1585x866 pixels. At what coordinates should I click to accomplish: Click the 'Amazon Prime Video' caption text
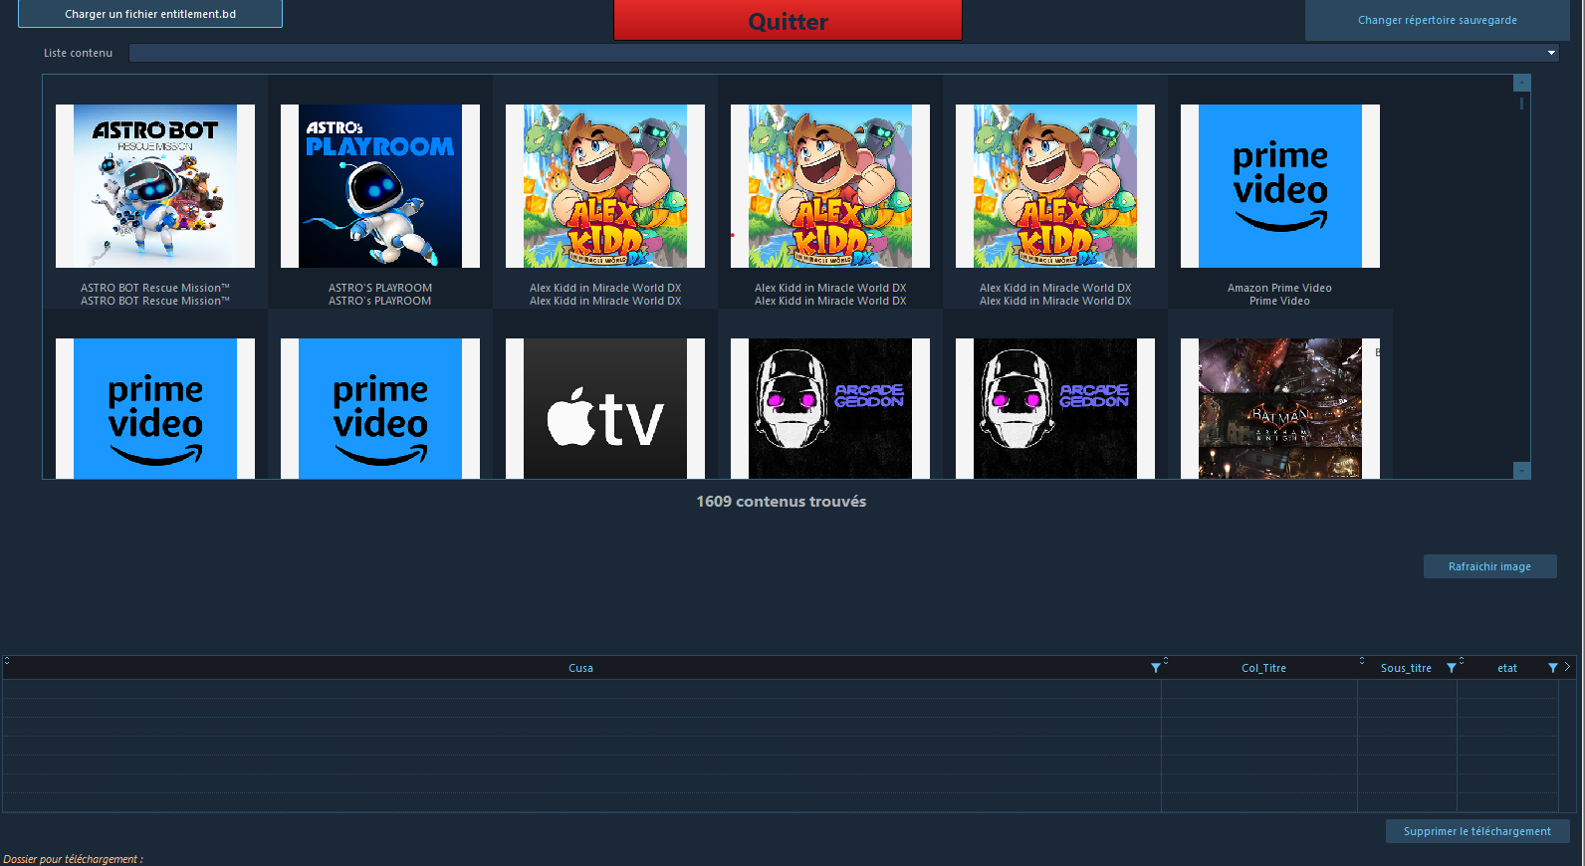[x=1279, y=288]
